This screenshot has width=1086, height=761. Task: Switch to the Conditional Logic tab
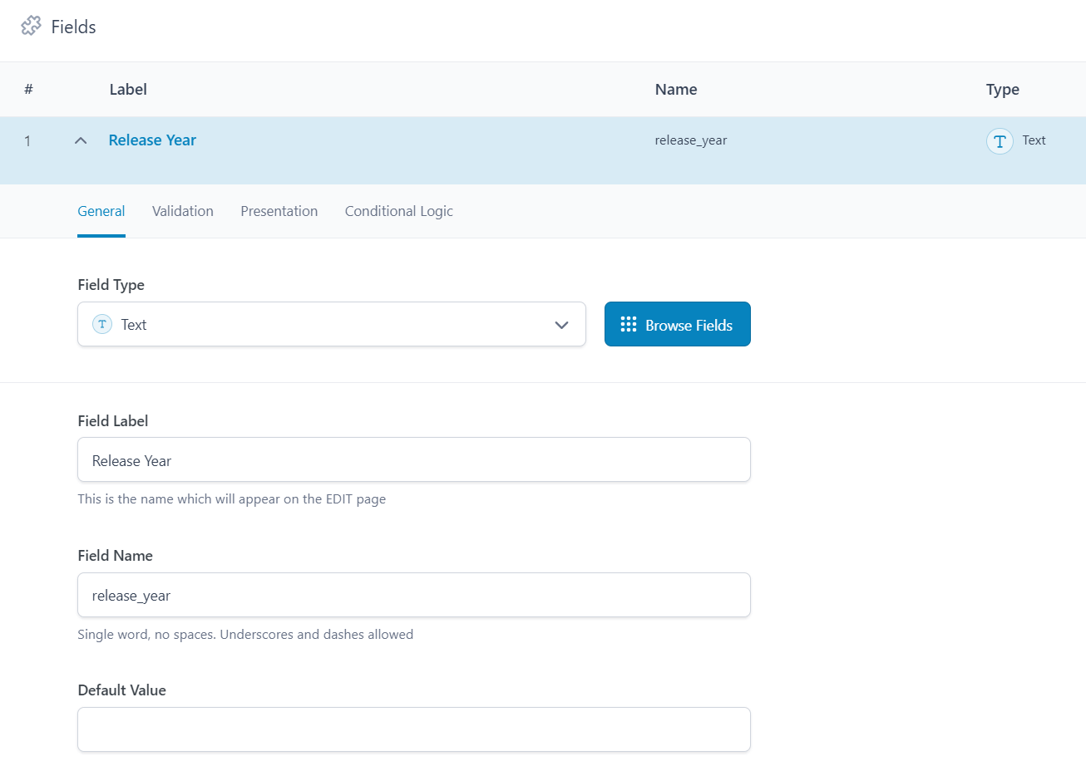coord(398,211)
